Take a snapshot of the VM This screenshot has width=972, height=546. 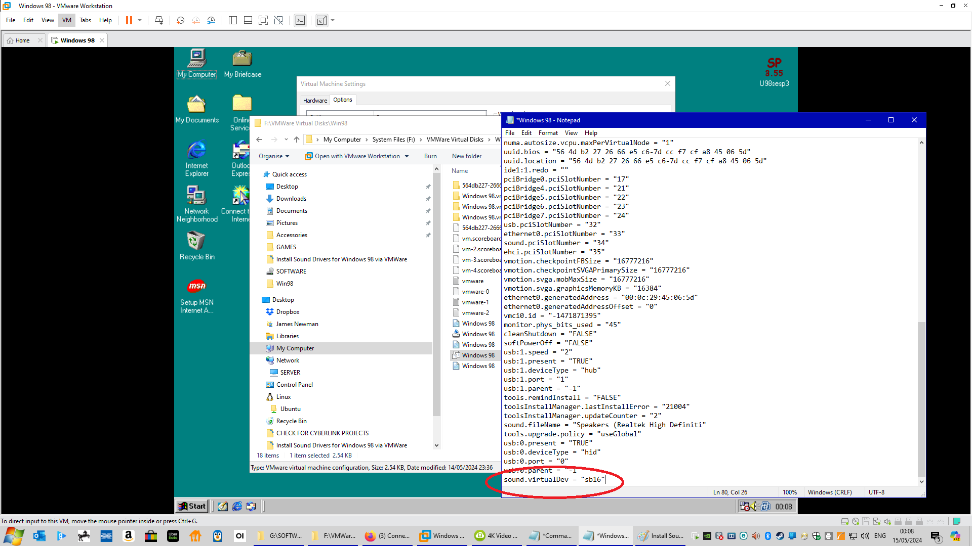(x=180, y=20)
